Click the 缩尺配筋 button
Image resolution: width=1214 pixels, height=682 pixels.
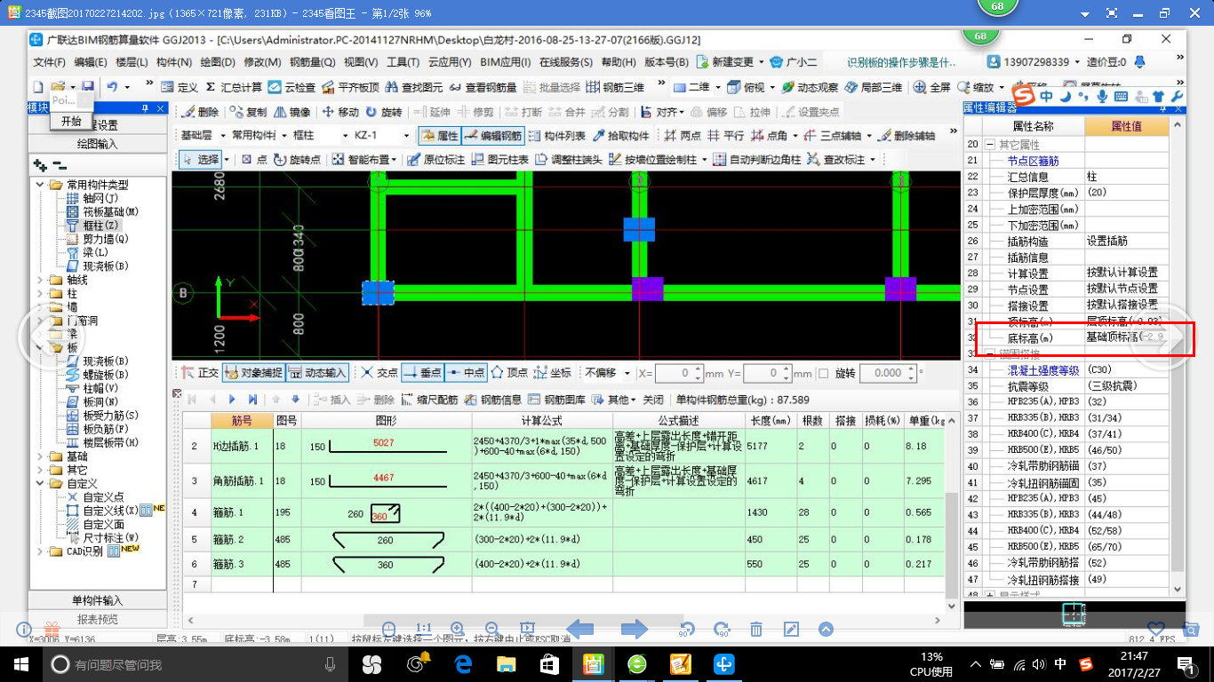pos(429,400)
